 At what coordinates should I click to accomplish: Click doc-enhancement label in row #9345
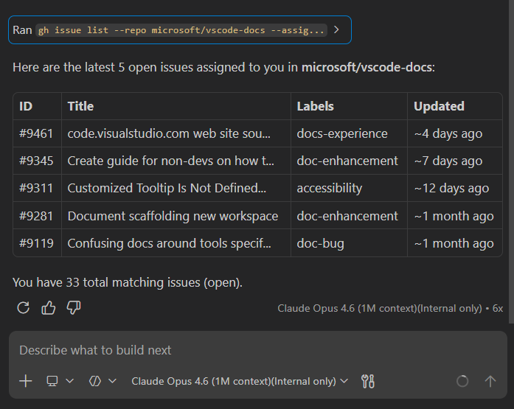[x=347, y=161]
